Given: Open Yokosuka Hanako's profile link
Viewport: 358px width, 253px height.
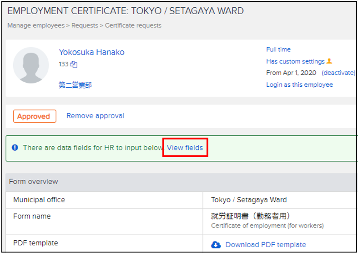Looking at the screenshot, I should point(91,52).
